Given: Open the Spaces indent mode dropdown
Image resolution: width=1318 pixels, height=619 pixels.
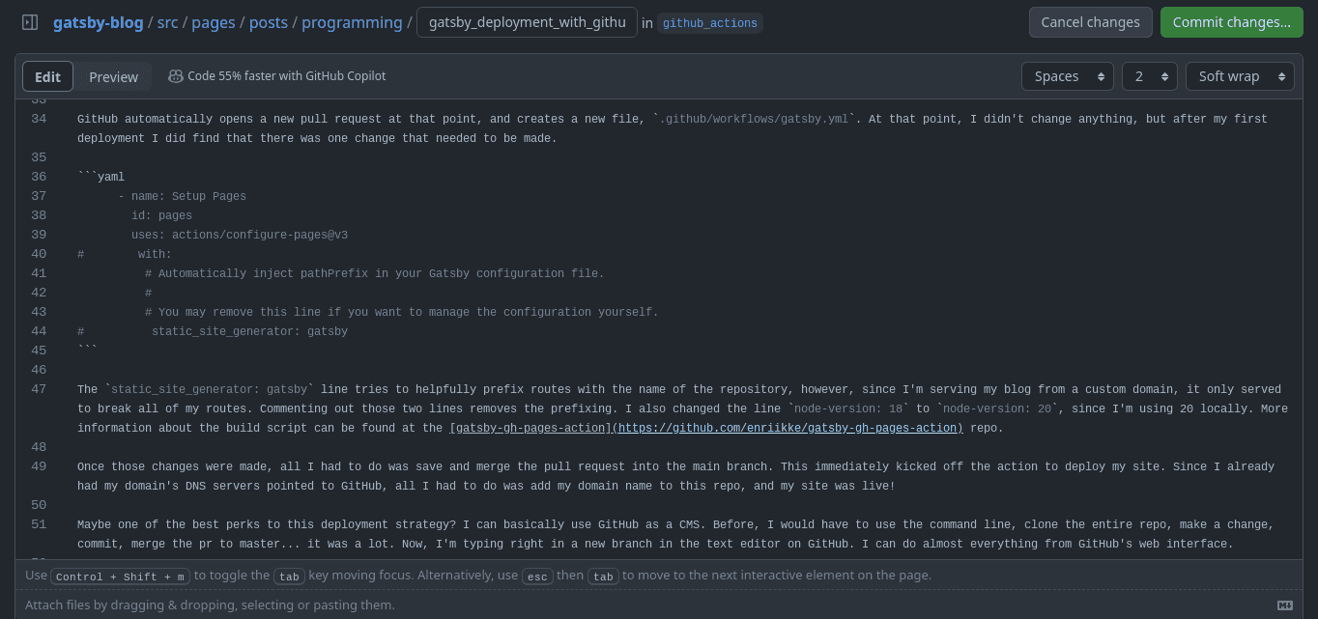Looking at the screenshot, I should (x=1068, y=76).
